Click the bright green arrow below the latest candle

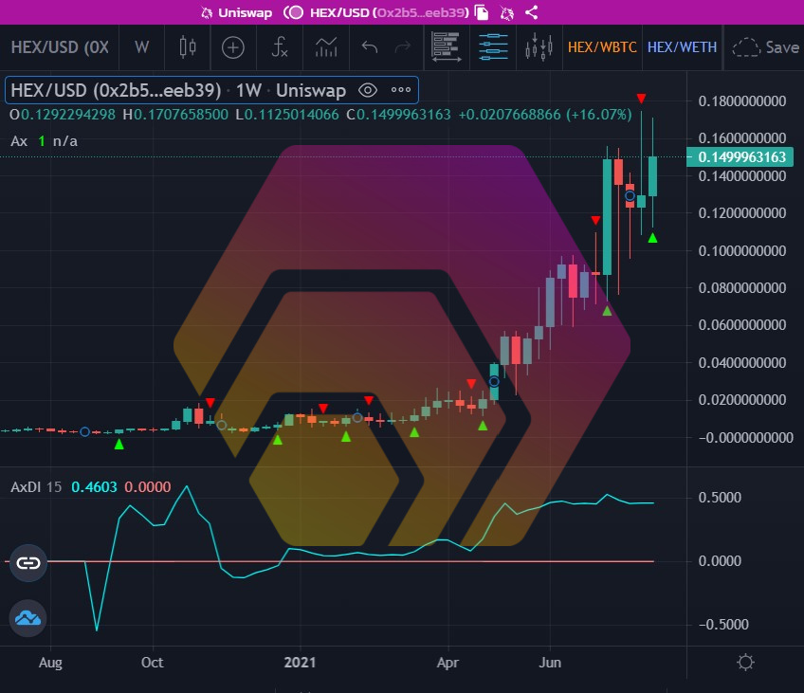click(x=652, y=238)
